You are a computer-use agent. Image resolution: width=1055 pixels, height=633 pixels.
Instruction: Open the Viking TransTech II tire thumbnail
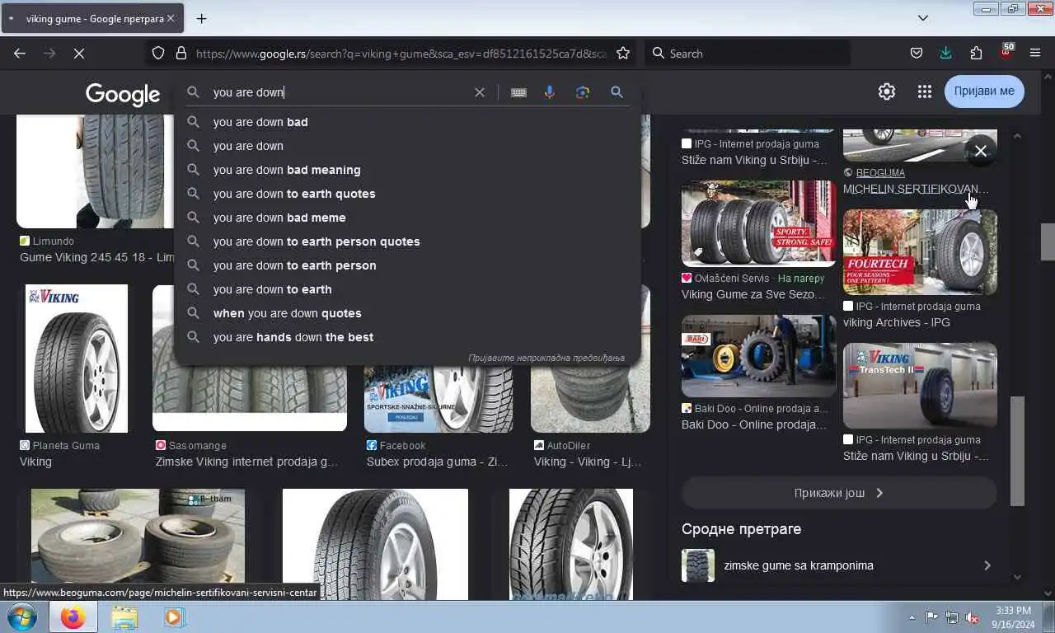click(x=920, y=386)
